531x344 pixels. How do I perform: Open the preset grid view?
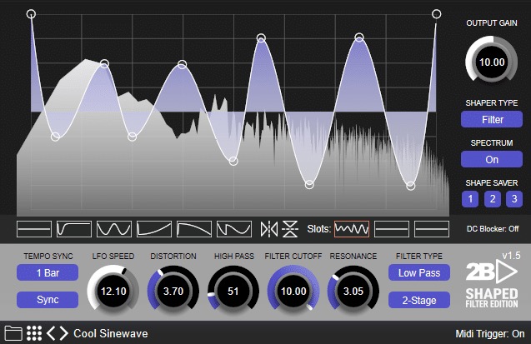[x=34, y=333]
